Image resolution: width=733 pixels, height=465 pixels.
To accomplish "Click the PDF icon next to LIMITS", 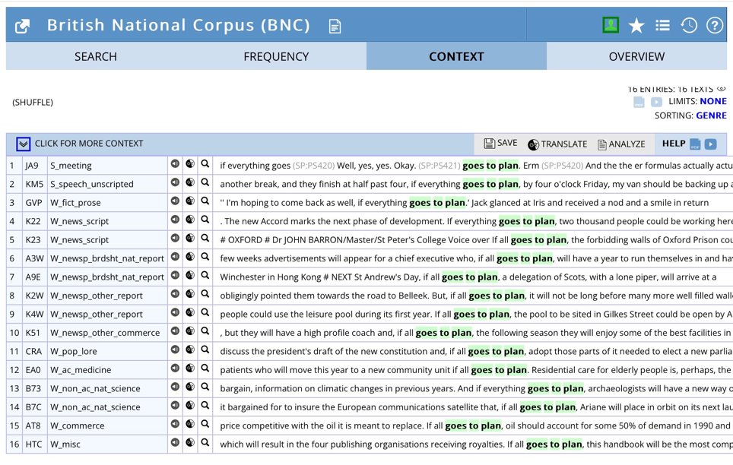I will 639,102.
